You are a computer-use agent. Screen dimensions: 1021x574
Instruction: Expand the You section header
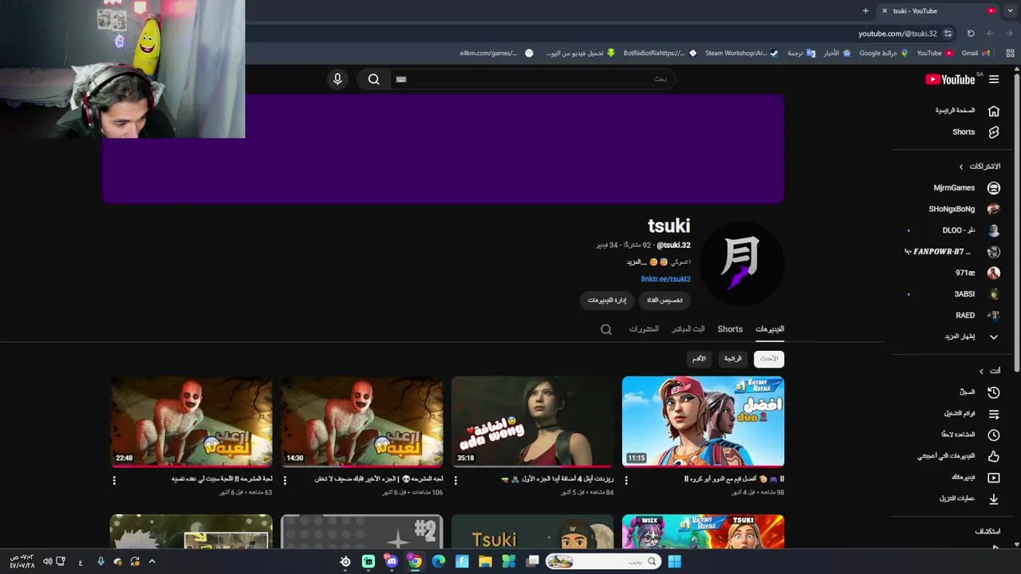[x=990, y=371]
